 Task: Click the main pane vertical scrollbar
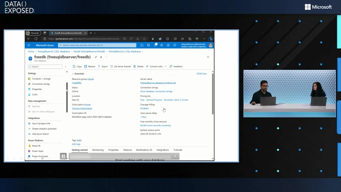point(213,94)
